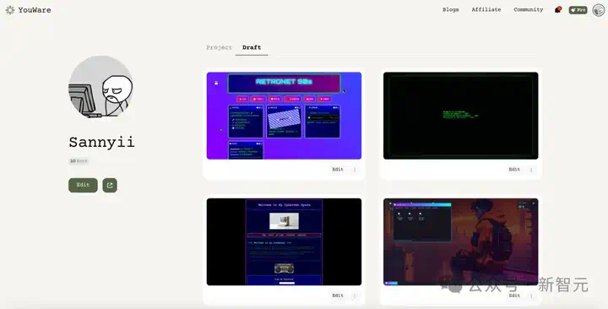Open the notifications bell icon

point(557,9)
